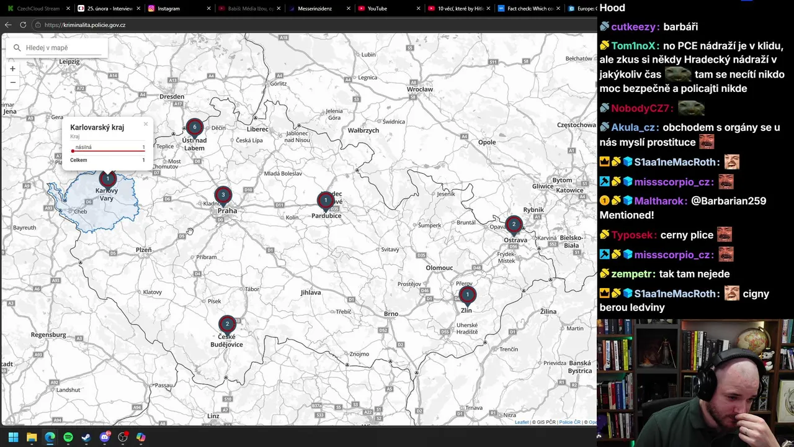The width and height of the screenshot is (794, 447).
Task: Select the Pardubice marker showing 1
Action: click(x=326, y=201)
